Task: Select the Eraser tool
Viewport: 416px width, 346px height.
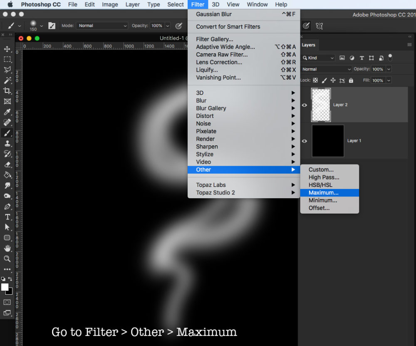Action: click(7, 164)
